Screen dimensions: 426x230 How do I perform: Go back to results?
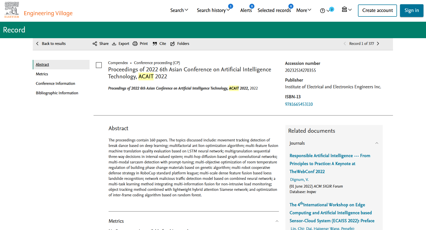click(x=51, y=44)
